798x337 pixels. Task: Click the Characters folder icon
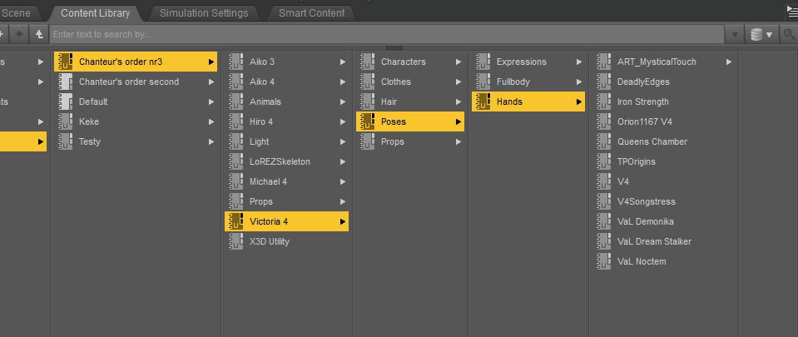click(x=368, y=62)
